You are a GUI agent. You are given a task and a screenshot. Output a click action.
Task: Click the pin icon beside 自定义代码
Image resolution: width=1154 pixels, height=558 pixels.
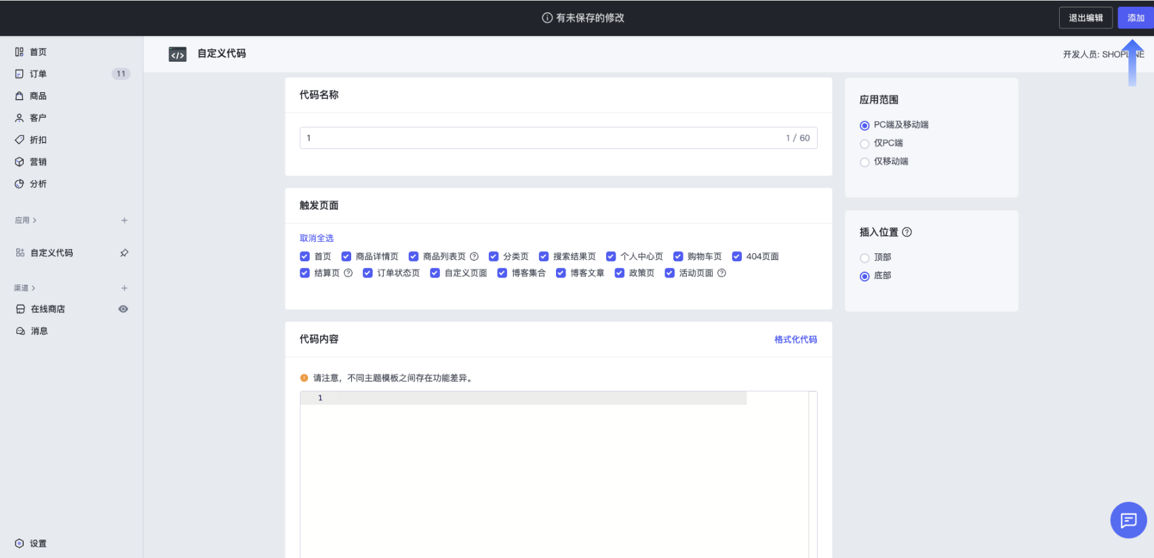point(124,253)
